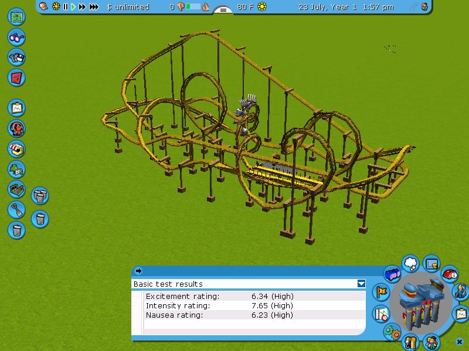Image resolution: width=469 pixels, height=351 pixels.
Task: Open the mechanic maintenance icon
Action: click(x=461, y=291)
